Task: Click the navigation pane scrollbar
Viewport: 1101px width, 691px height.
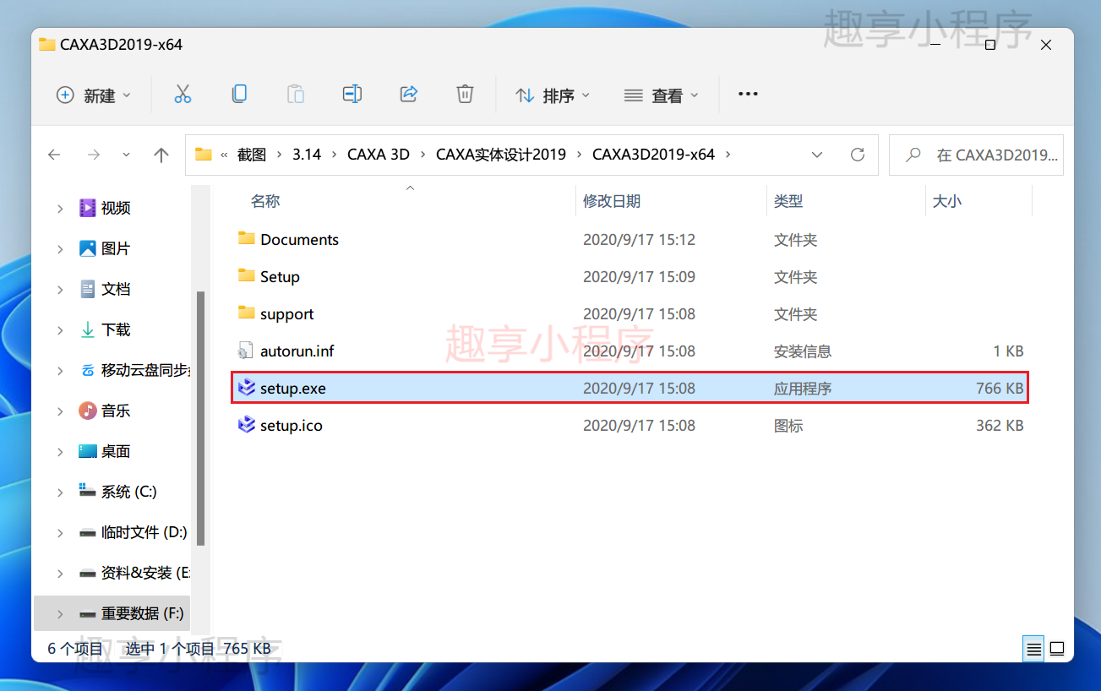Action: click(x=200, y=419)
